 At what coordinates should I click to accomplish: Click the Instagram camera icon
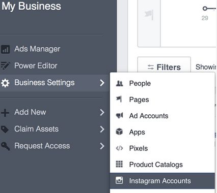(119, 180)
